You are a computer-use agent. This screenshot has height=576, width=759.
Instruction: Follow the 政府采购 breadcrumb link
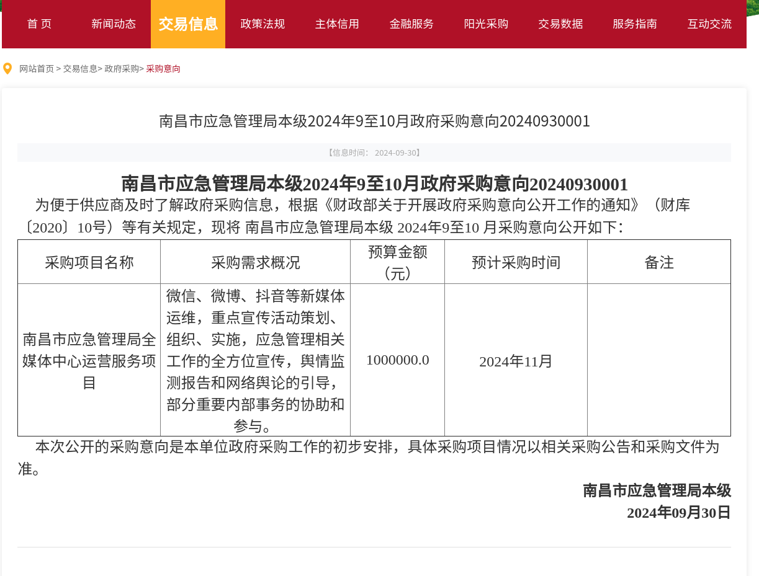click(x=122, y=69)
